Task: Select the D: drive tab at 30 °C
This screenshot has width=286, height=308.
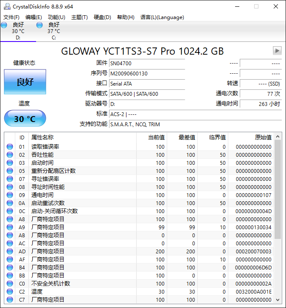Action: pyautogui.click(x=18, y=31)
